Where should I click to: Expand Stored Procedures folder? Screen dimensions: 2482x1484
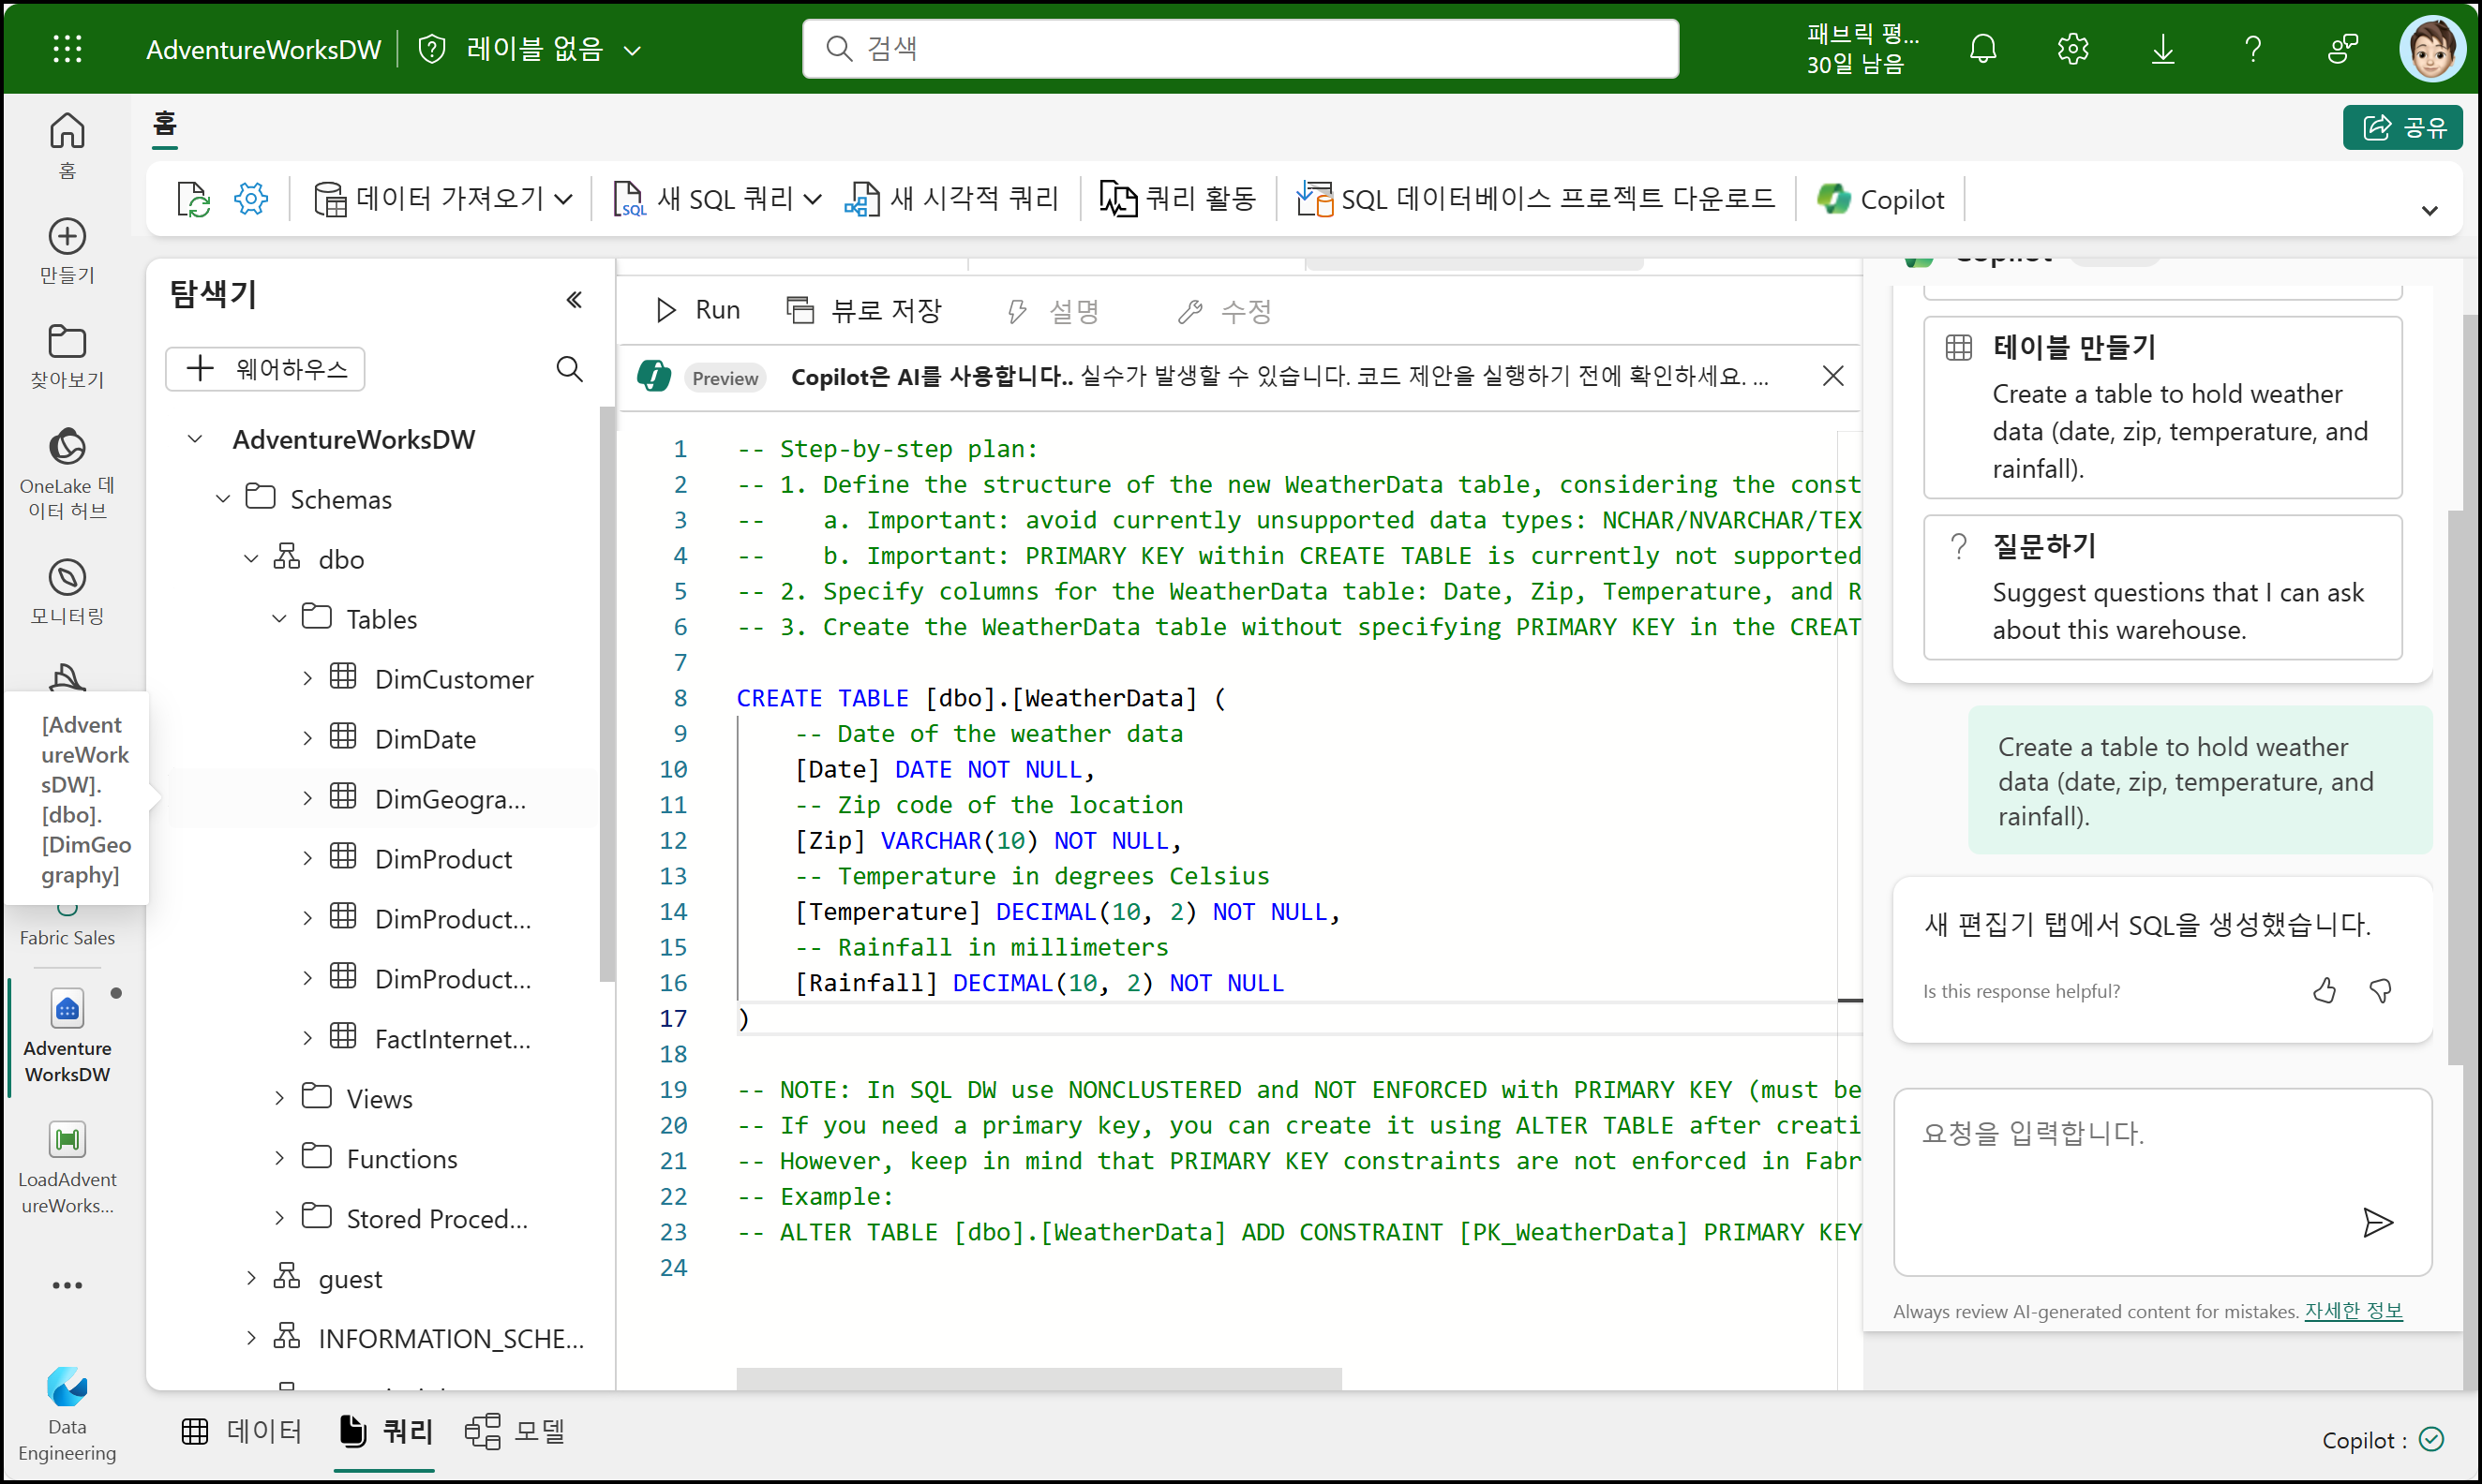[279, 1219]
